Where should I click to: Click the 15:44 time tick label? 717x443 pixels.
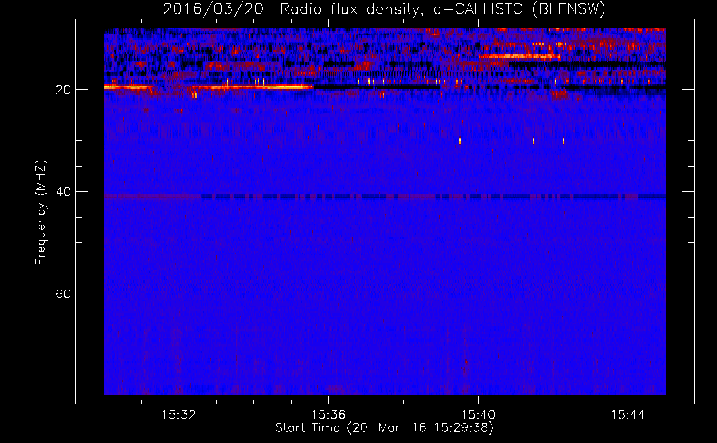tap(628, 415)
